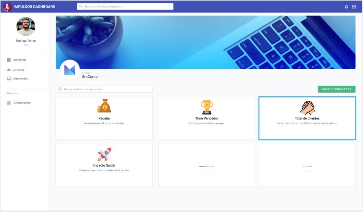Click the Impulsor rocket logo
The width and height of the screenshot is (363, 212).
click(x=7, y=7)
